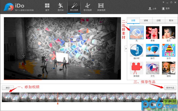Collapse the side panel with arrow handle
Viewport: 178px width, 111px height.
click(x=126, y=49)
